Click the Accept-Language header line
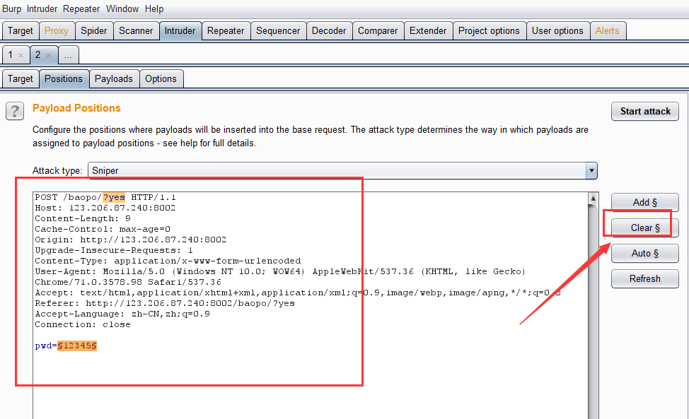Image resolution: width=689 pixels, height=419 pixels. [x=122, y=314]
